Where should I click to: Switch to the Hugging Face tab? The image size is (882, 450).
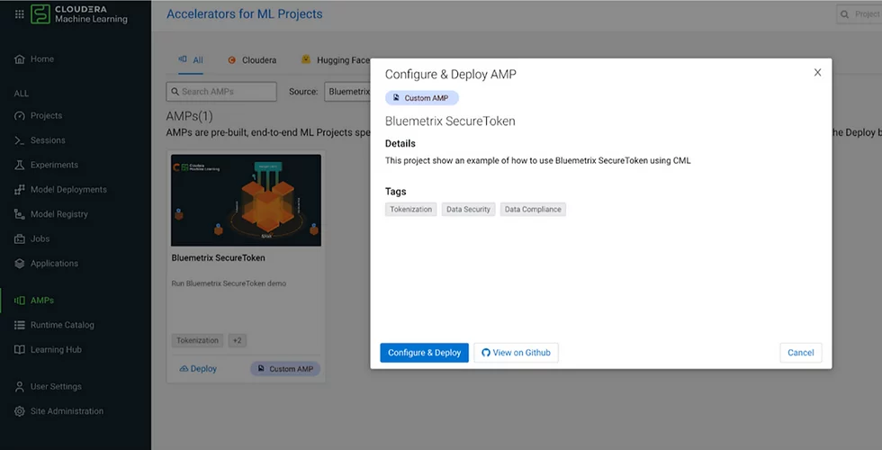click(x=335, y=60)
